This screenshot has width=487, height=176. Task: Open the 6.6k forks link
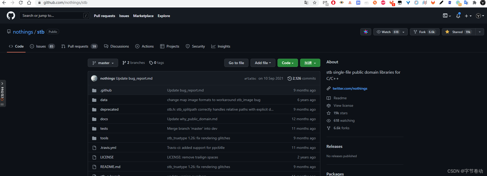click(341, 128)
